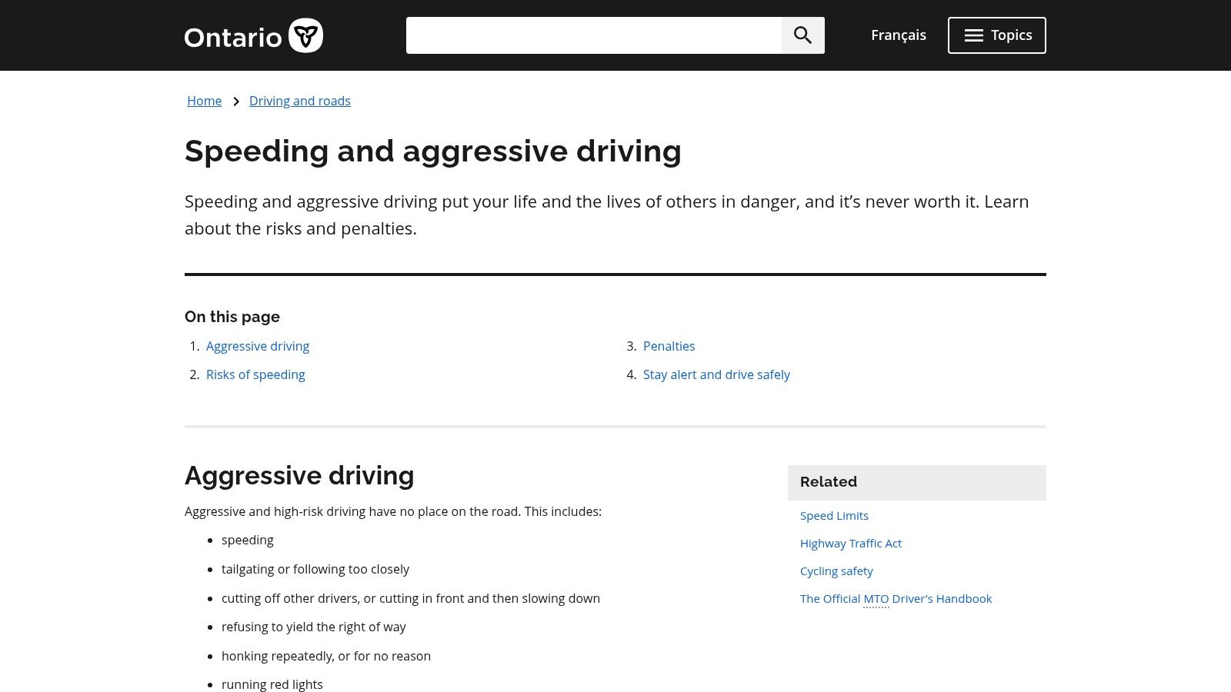Viewport: 1231px width, 692px height.
Task: Click 'refusing to yield the right of way' bullet
Action: coord(313,627)
